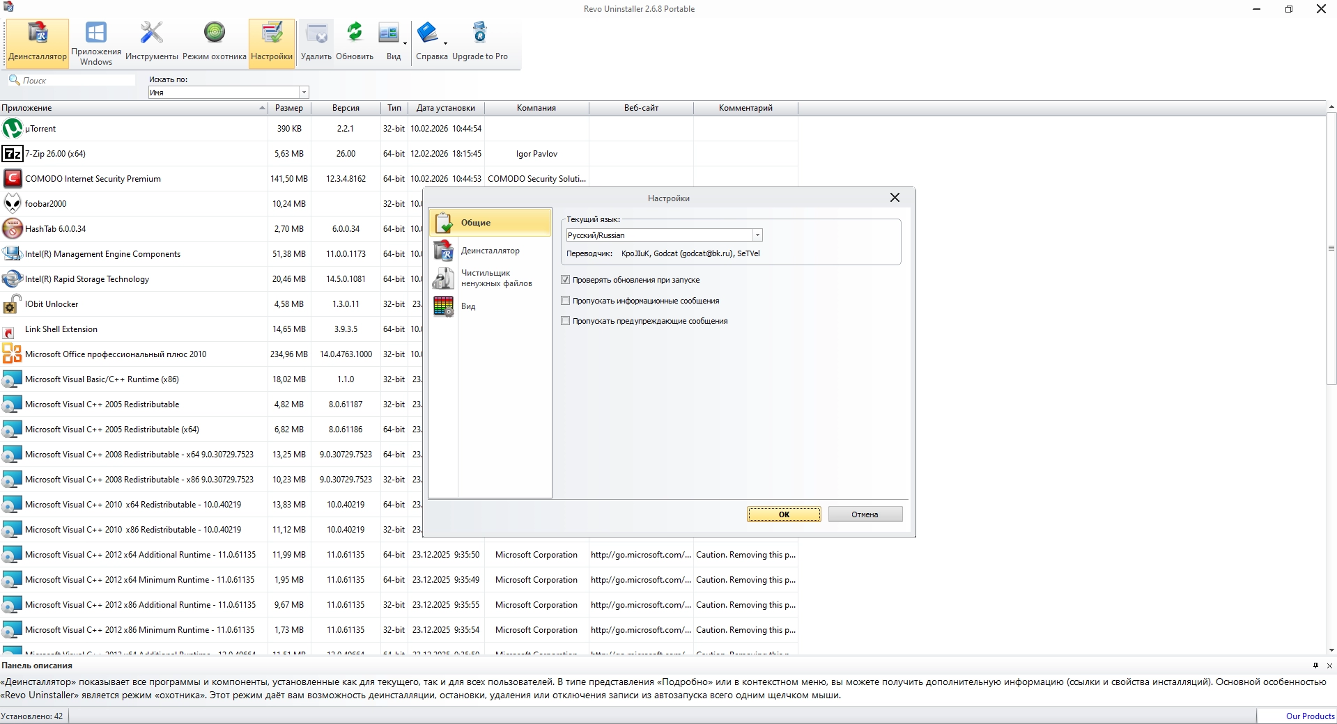Toggle Пропускать информационные сообщения checkbox

tap(566, 301)
